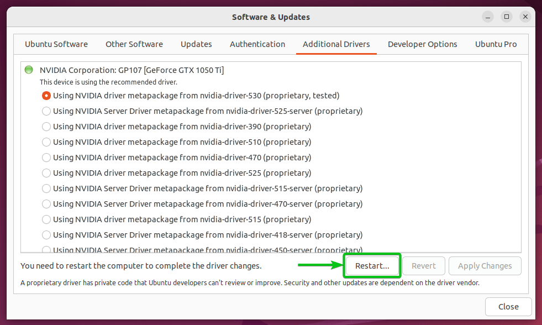The height and width of the screenshot is (325, 542).
Task: Choose nvidia-driver-418-server radio option
Action: click(46, 235)
